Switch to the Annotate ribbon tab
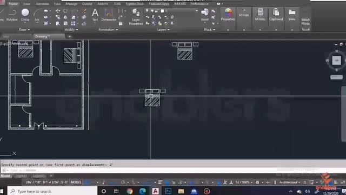Viewport: 346px width, 195px height. click(x=42, y=4)
